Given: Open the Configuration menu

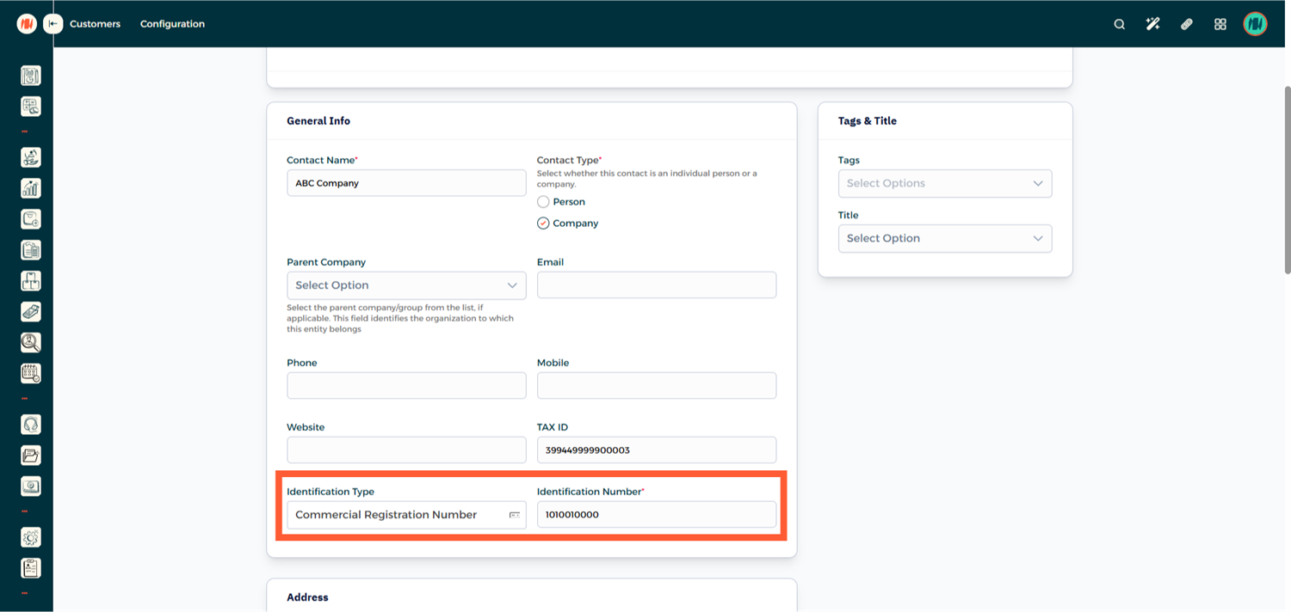Looking at the screenshot, I should (172, 24).
